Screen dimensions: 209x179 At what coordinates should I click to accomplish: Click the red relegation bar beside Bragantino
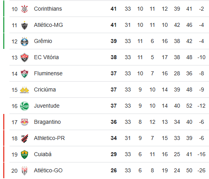(4, 122)
